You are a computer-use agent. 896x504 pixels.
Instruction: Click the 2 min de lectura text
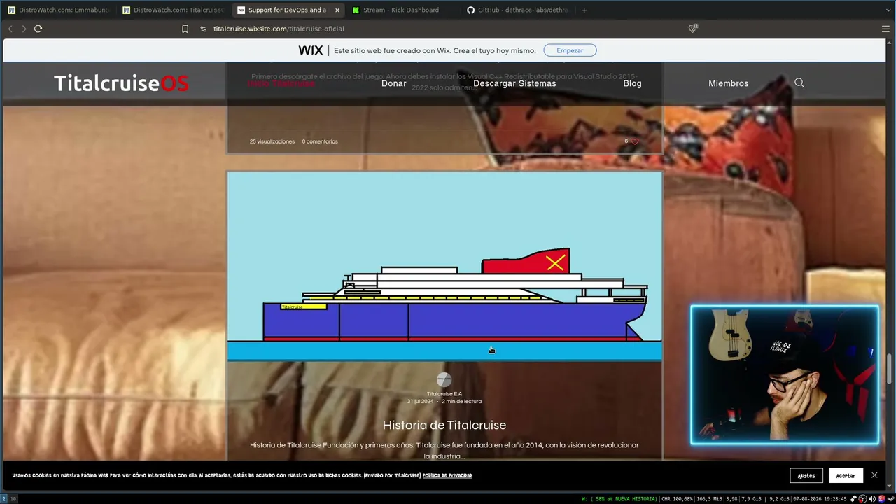(x=462, y=402)
